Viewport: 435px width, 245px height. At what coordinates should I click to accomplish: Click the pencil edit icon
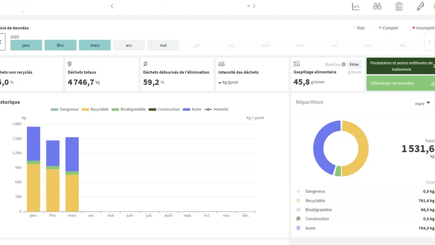tap(420, 6)
